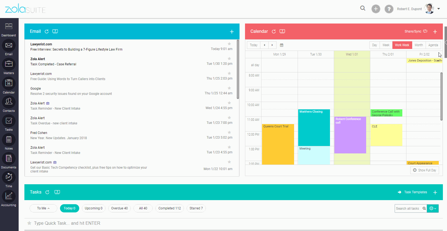Expand the To Me task filter
This screenshot has height=231, width=447.
pyautogui.click(x=43, y=208)
